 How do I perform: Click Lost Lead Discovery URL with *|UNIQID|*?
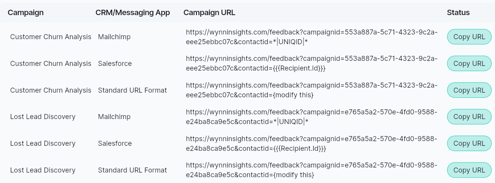tap(311, 117)
